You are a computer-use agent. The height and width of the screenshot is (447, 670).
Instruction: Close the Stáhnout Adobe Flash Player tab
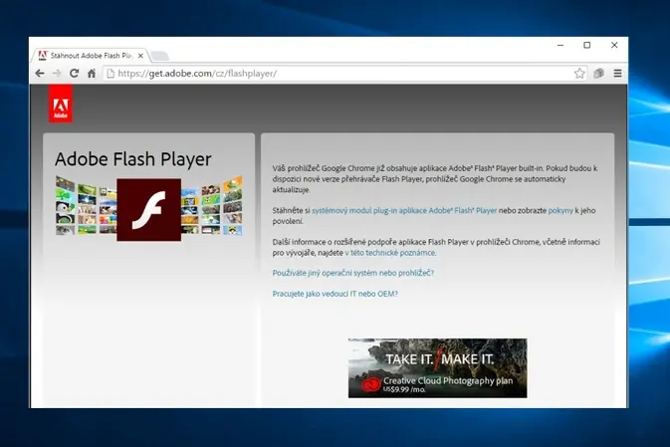tap(140, 56)
